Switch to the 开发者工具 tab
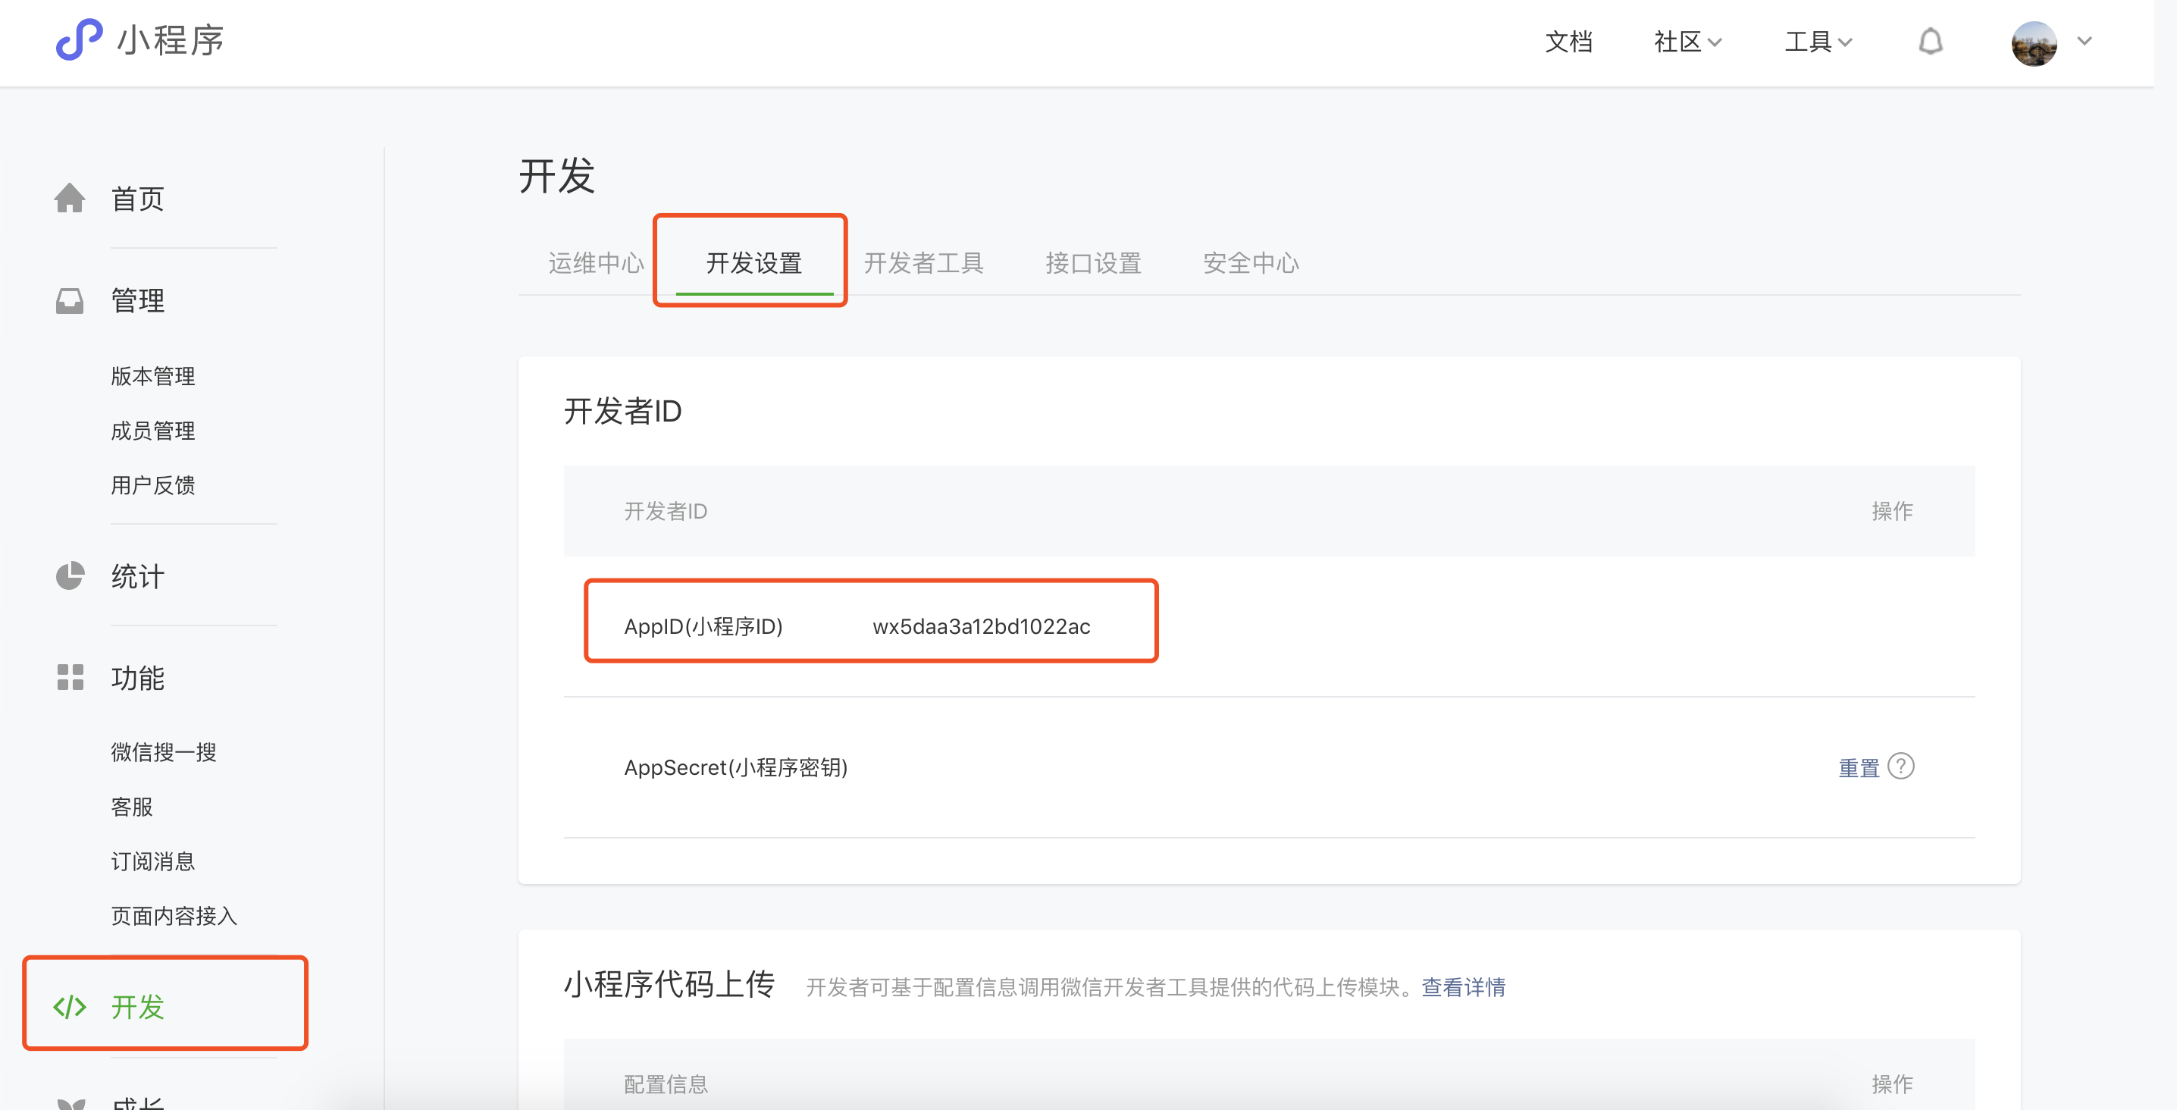The height and width of the screenshot is (1110, 2177). 922,263
